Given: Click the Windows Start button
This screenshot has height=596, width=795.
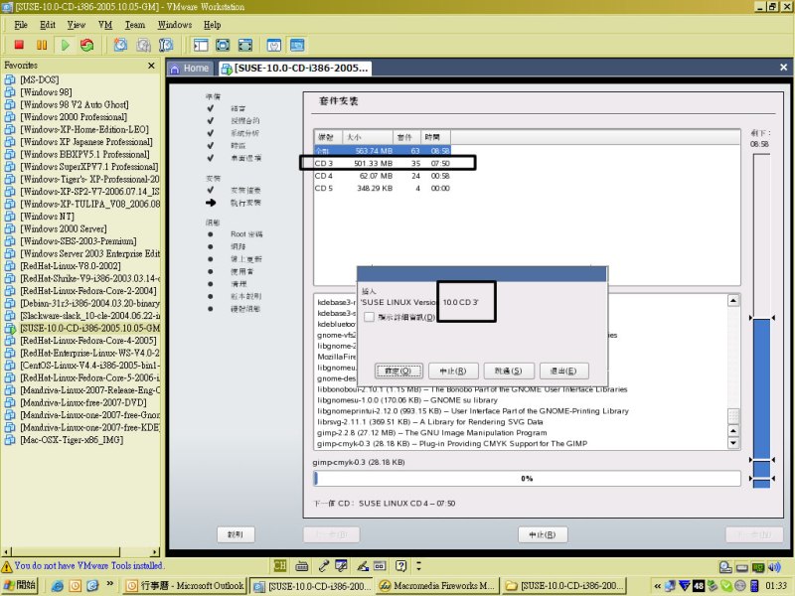Looking at the screenshot, I should pos(20,585).
